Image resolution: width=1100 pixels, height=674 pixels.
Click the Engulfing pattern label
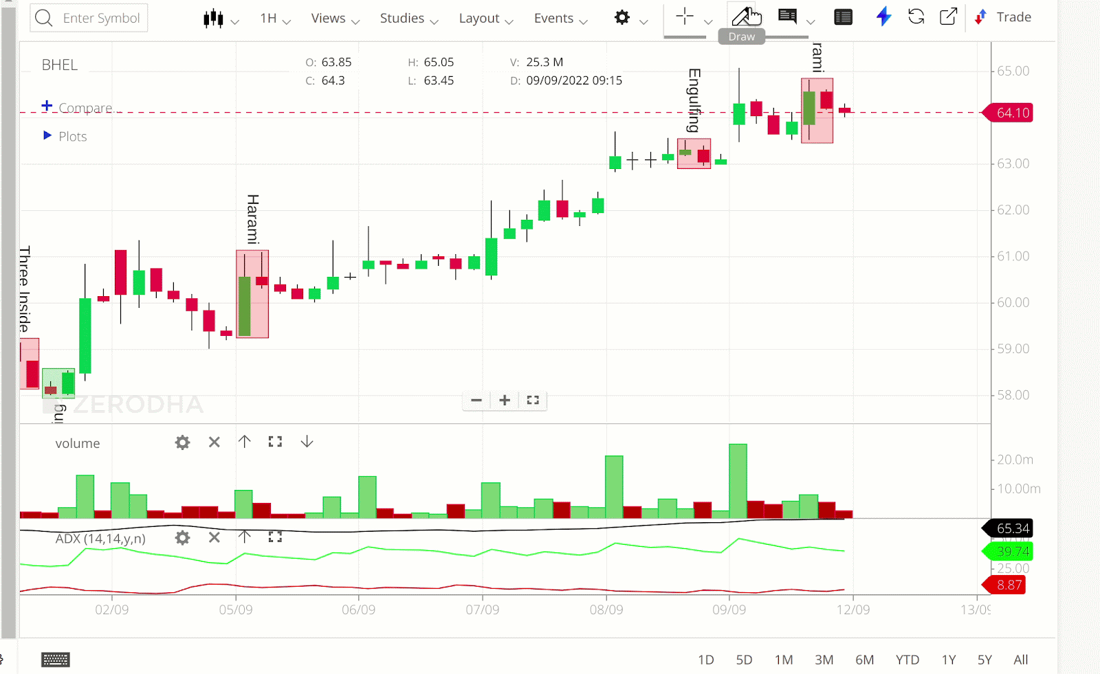click(694, 100)
